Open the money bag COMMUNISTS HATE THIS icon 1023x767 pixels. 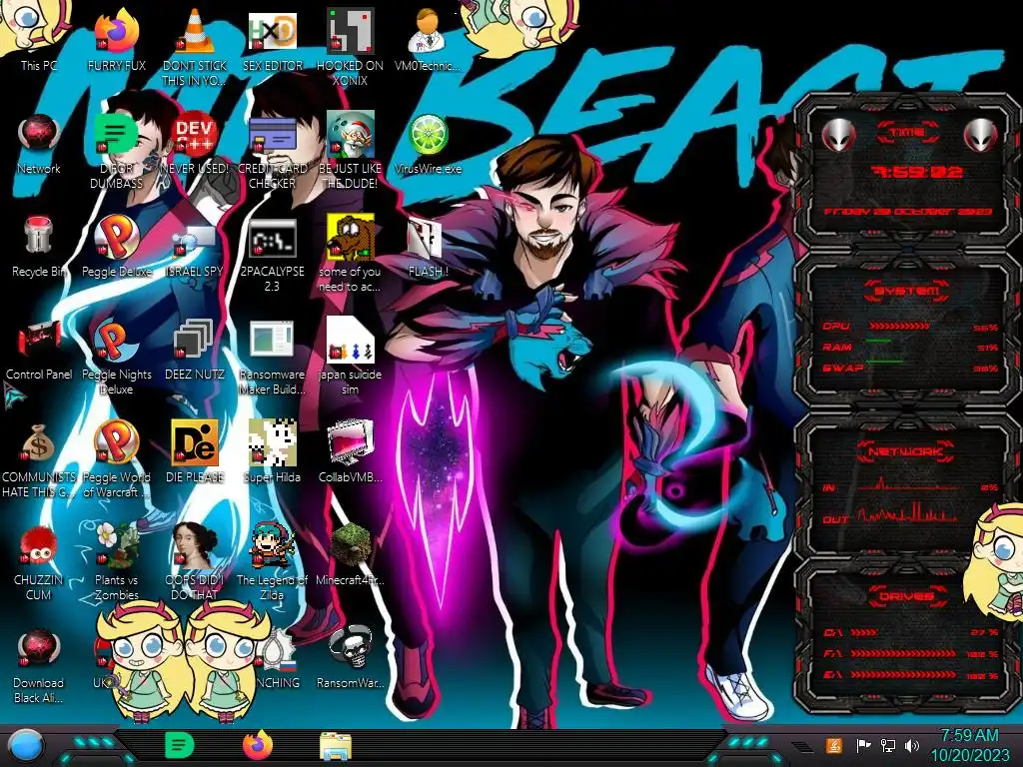[39, 460]
